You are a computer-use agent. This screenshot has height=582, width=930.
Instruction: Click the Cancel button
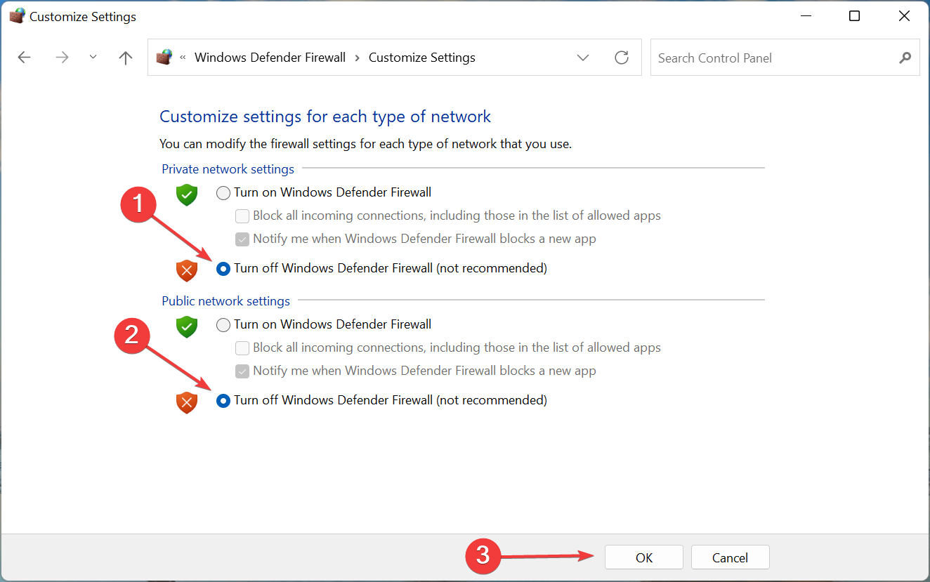[x=730, y=557]
